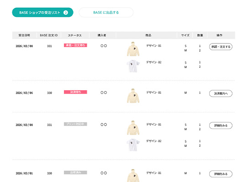Click the 承認・注文する button

(x=221, y=47)
